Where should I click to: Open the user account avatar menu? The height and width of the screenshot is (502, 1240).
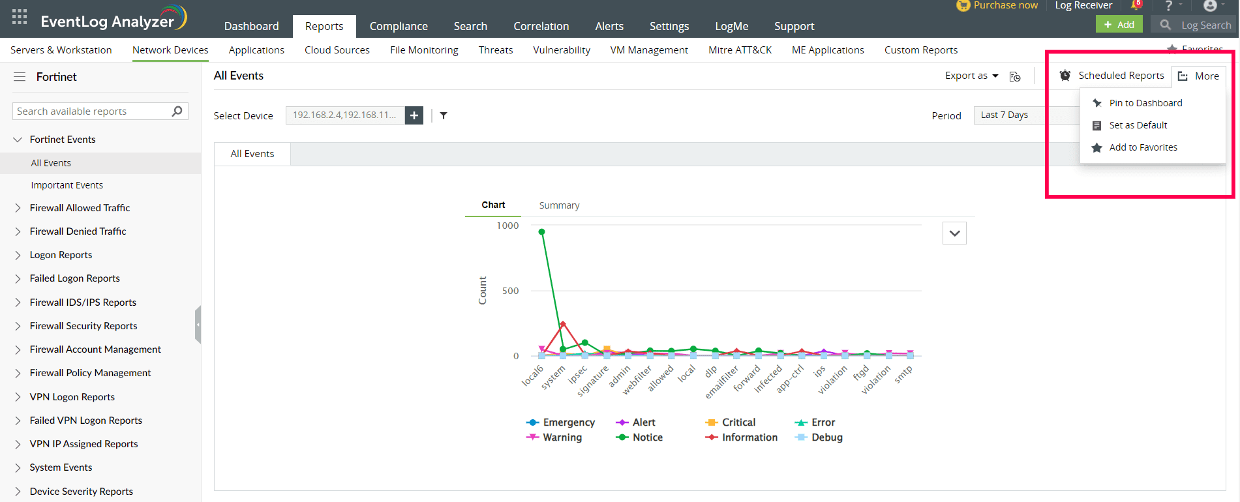[x=1210, y=6]
